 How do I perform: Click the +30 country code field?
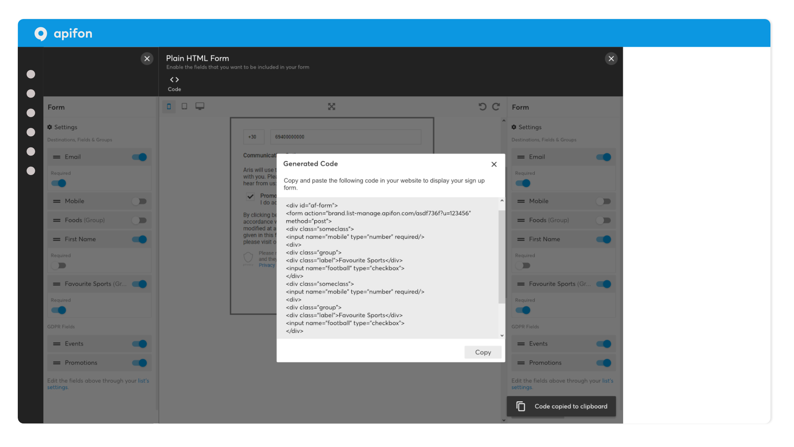(254, 137)
